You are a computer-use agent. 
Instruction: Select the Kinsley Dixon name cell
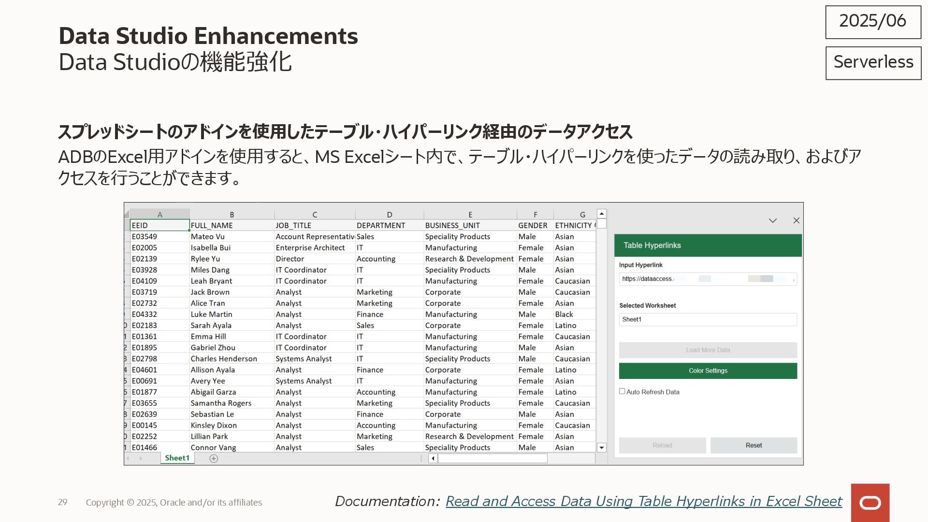[x=232, y=425]
